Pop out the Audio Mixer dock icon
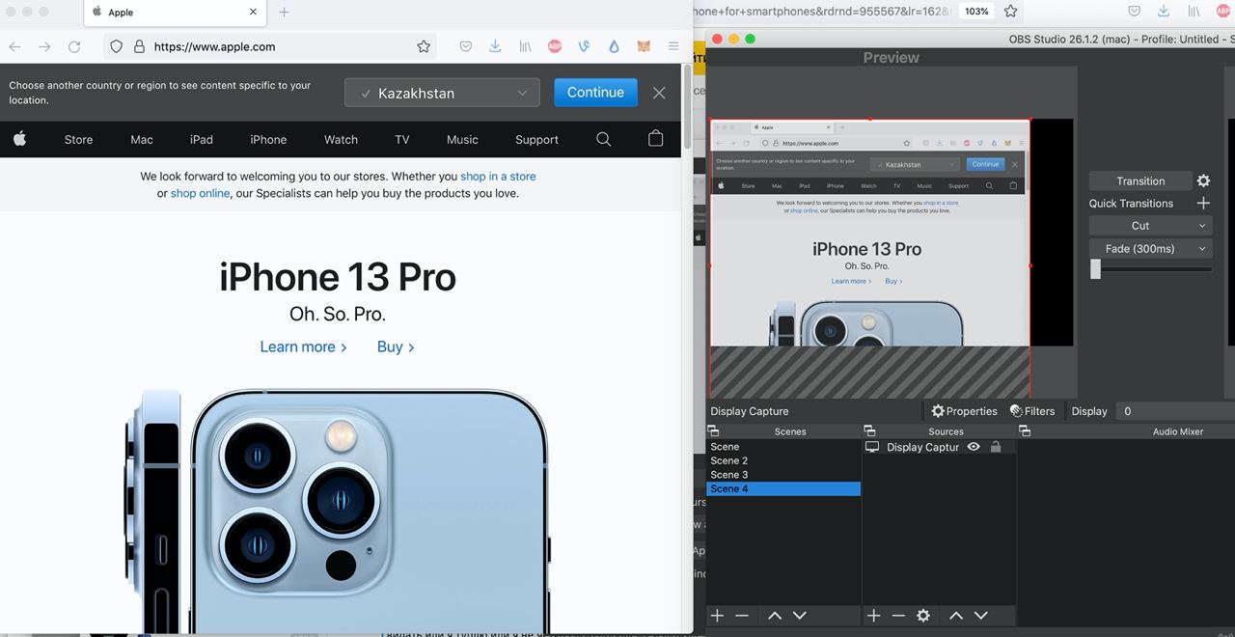This screenshot has width=1235, height=637. (x=1025, y=431)
